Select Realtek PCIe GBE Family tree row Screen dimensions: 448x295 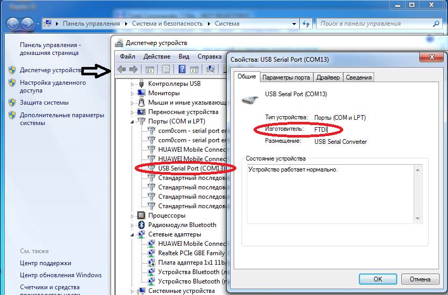coord(191,253)
